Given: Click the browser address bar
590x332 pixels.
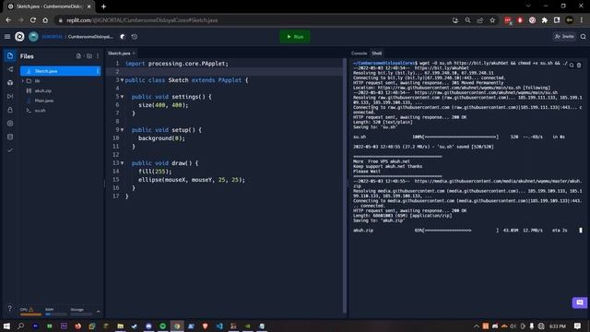Looking at the screenshot, I should (x=252, y=20).
